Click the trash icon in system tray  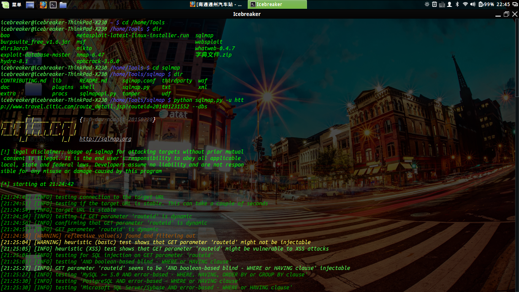point(434,5)
